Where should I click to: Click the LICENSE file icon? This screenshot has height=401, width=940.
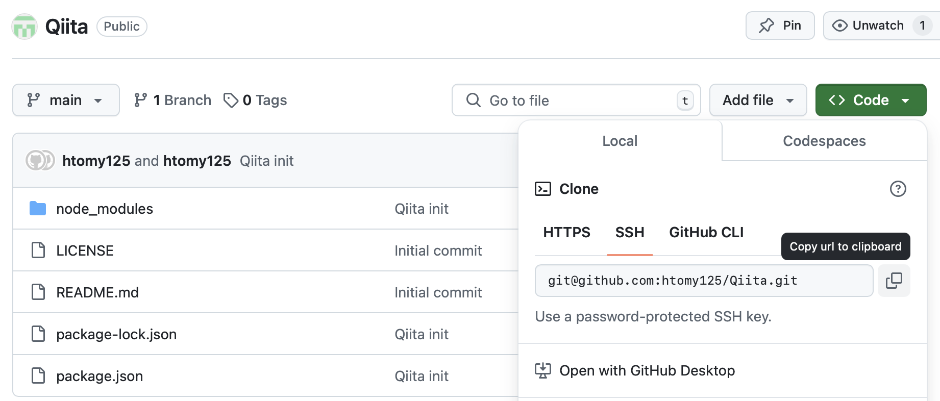(x=38, y=250)
